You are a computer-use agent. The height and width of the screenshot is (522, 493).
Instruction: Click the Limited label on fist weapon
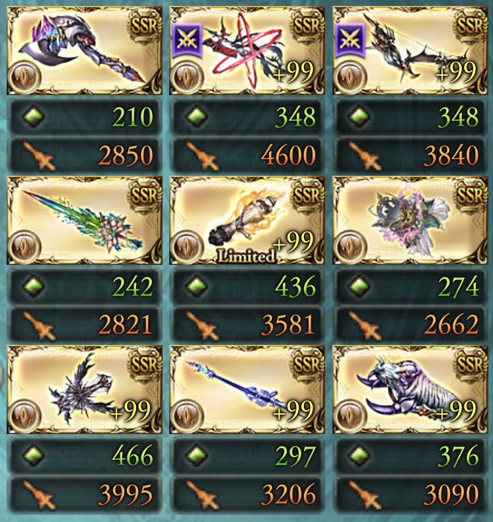tap(246, 256)
